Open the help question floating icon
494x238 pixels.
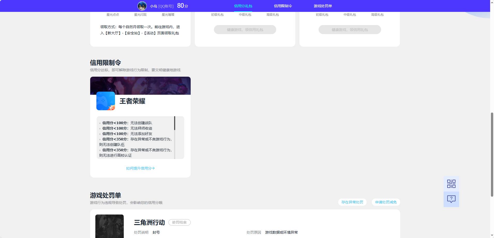(451, 199)
